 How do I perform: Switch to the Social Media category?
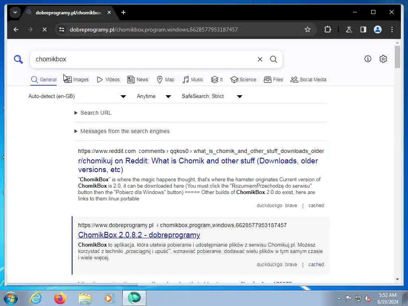pos(308,80)
